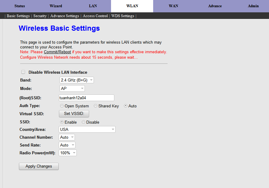Switch to the LAN tab
This screenshot has height=188, width=269.
tap(93, 6)
